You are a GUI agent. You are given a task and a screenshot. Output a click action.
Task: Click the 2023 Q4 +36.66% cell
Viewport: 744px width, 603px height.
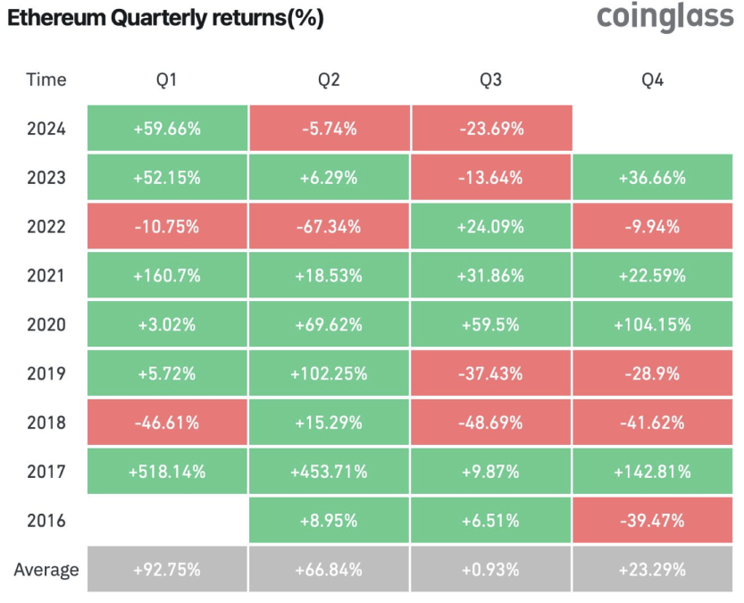652,178
